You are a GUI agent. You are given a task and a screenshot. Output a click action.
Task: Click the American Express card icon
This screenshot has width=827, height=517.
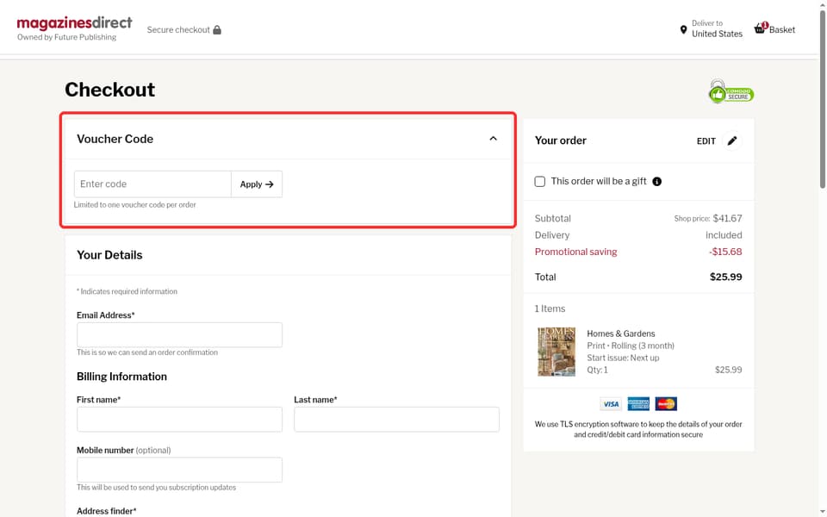tap(638, 404)
